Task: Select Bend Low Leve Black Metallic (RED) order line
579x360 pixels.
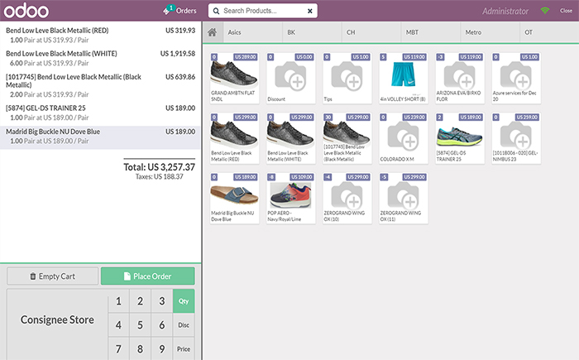Action: pos(100,35)
